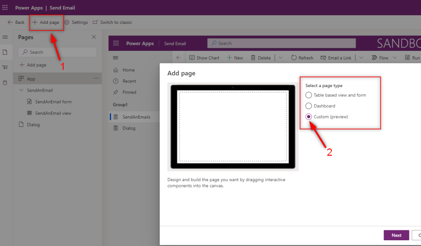Select the Custom (preview) radio button
Screen dimensions: 421x246
click(309, 117)
